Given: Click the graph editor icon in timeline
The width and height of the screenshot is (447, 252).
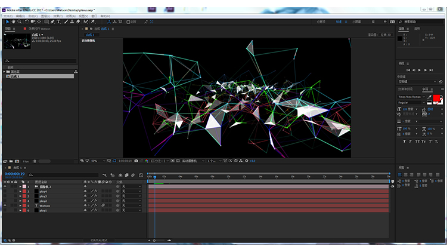Looking at the screenshot, I should [x=141, y=175].
